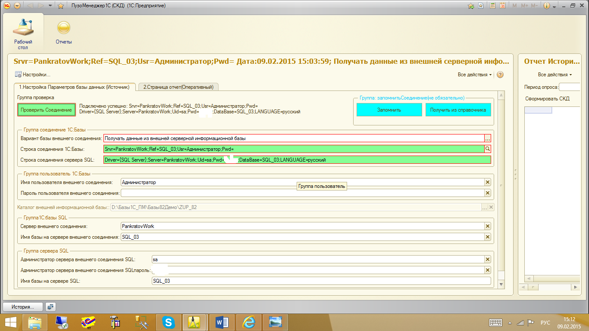Open the Отчеты section
The width and height of the screenshot is (589, 331).
point(64,33)
